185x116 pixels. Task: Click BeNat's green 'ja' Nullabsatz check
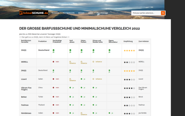point(70,97)
